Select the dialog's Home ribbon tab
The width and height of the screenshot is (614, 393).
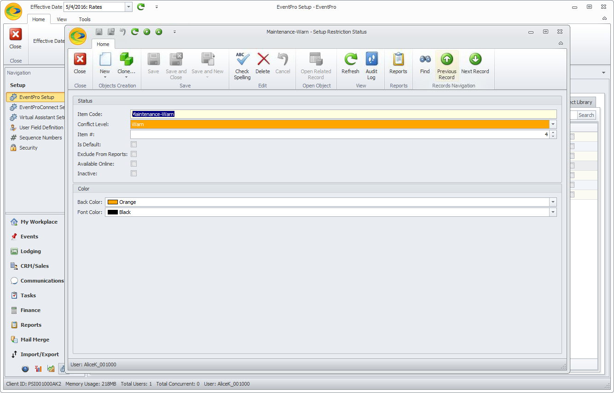(x=103, y=44)
